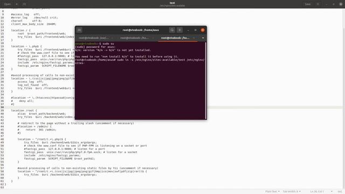The image size is (345, 194).
Task: Switch to the second terminal tab
Action: pyautogui.click(x=134, y=38)
